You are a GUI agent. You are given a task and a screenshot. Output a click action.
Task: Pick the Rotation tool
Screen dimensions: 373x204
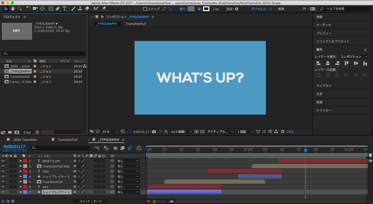point(28,9)
